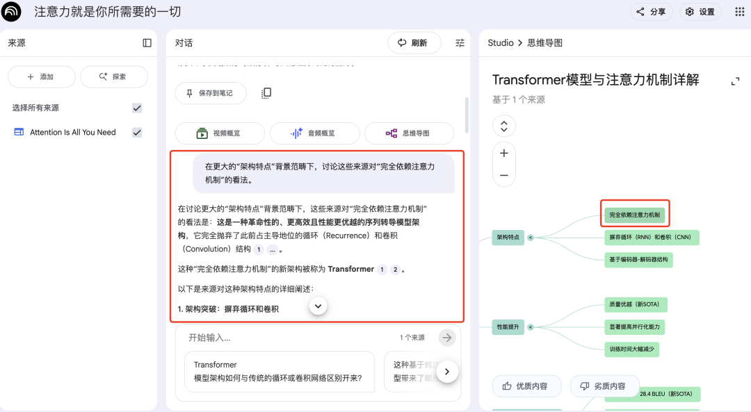Click the Studio breadcrumb link

(x=501, y=43)
